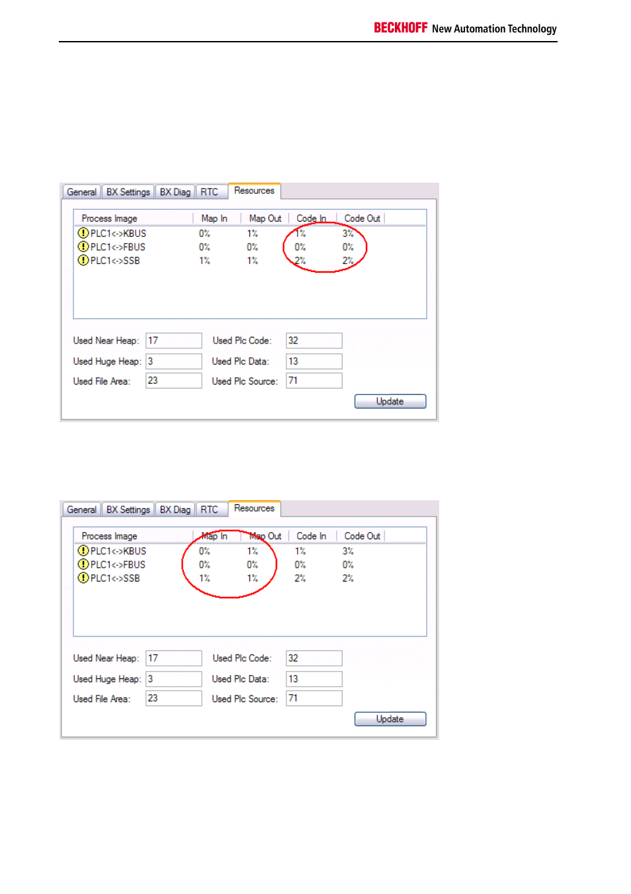
Task: Click the Process Image column header in the upper dialog
Action: 134,218
